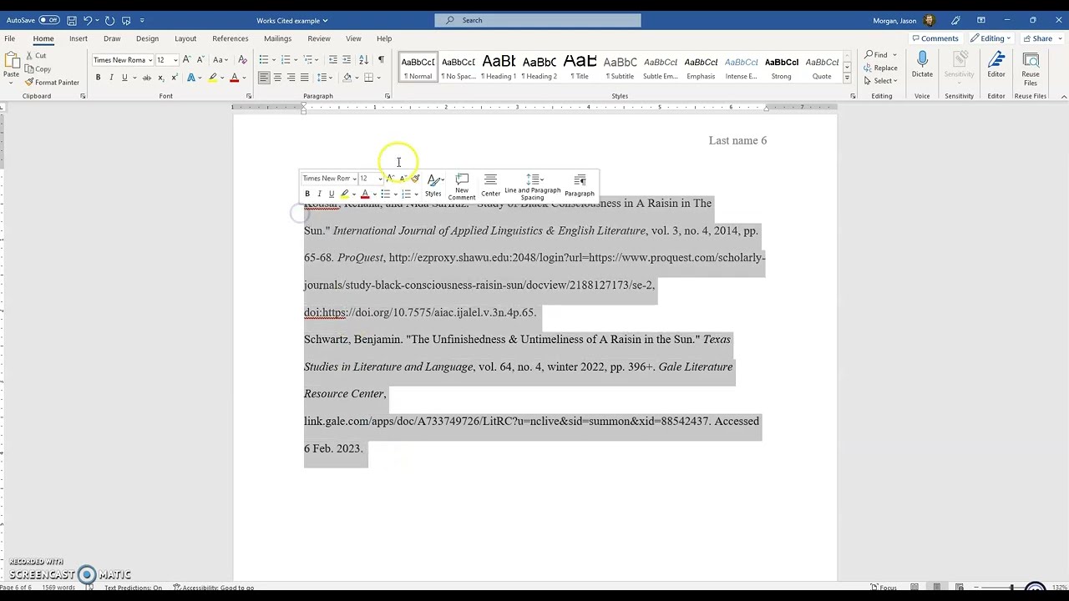The height and width of the screenshot is (601, 1069).
Task: Open the Change Case dropdown
Action: pyautogui.click(x=220, y=60)
